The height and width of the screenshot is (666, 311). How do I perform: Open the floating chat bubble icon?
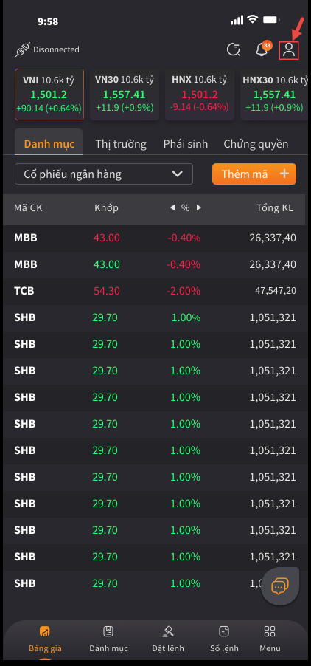tap(280, 586)
